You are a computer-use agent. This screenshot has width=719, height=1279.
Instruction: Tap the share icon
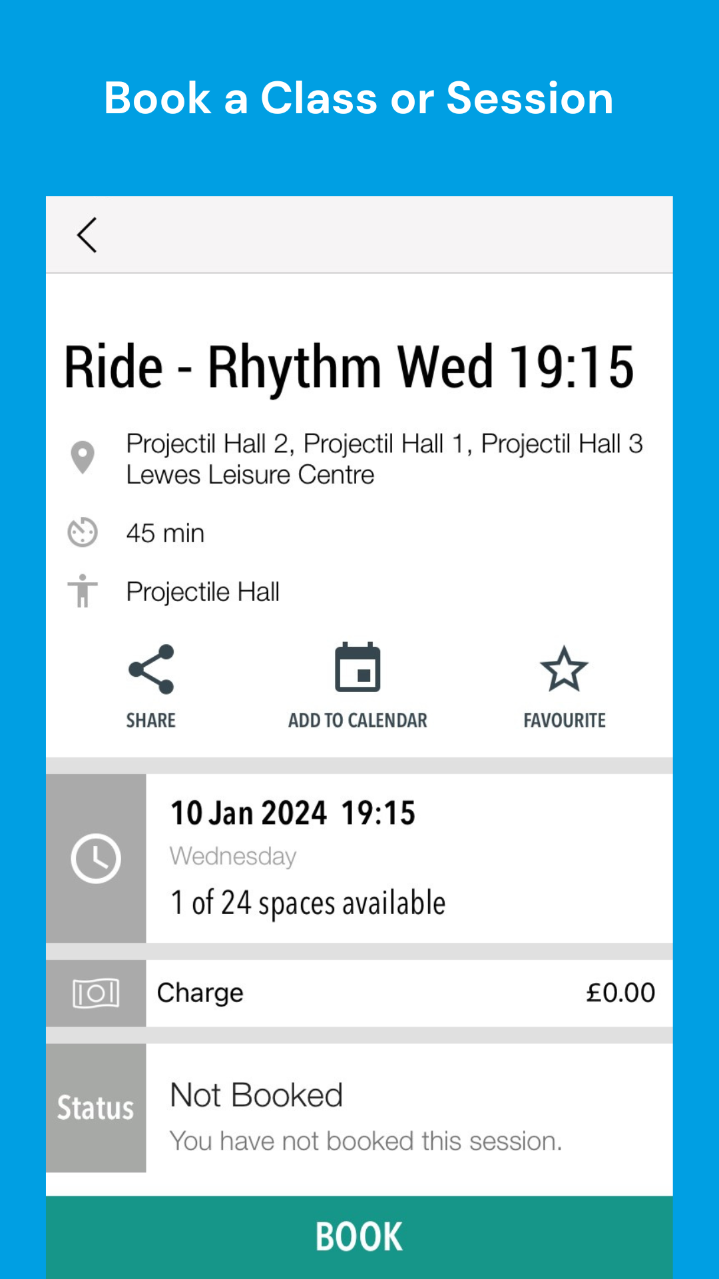[x=151, y=669]
